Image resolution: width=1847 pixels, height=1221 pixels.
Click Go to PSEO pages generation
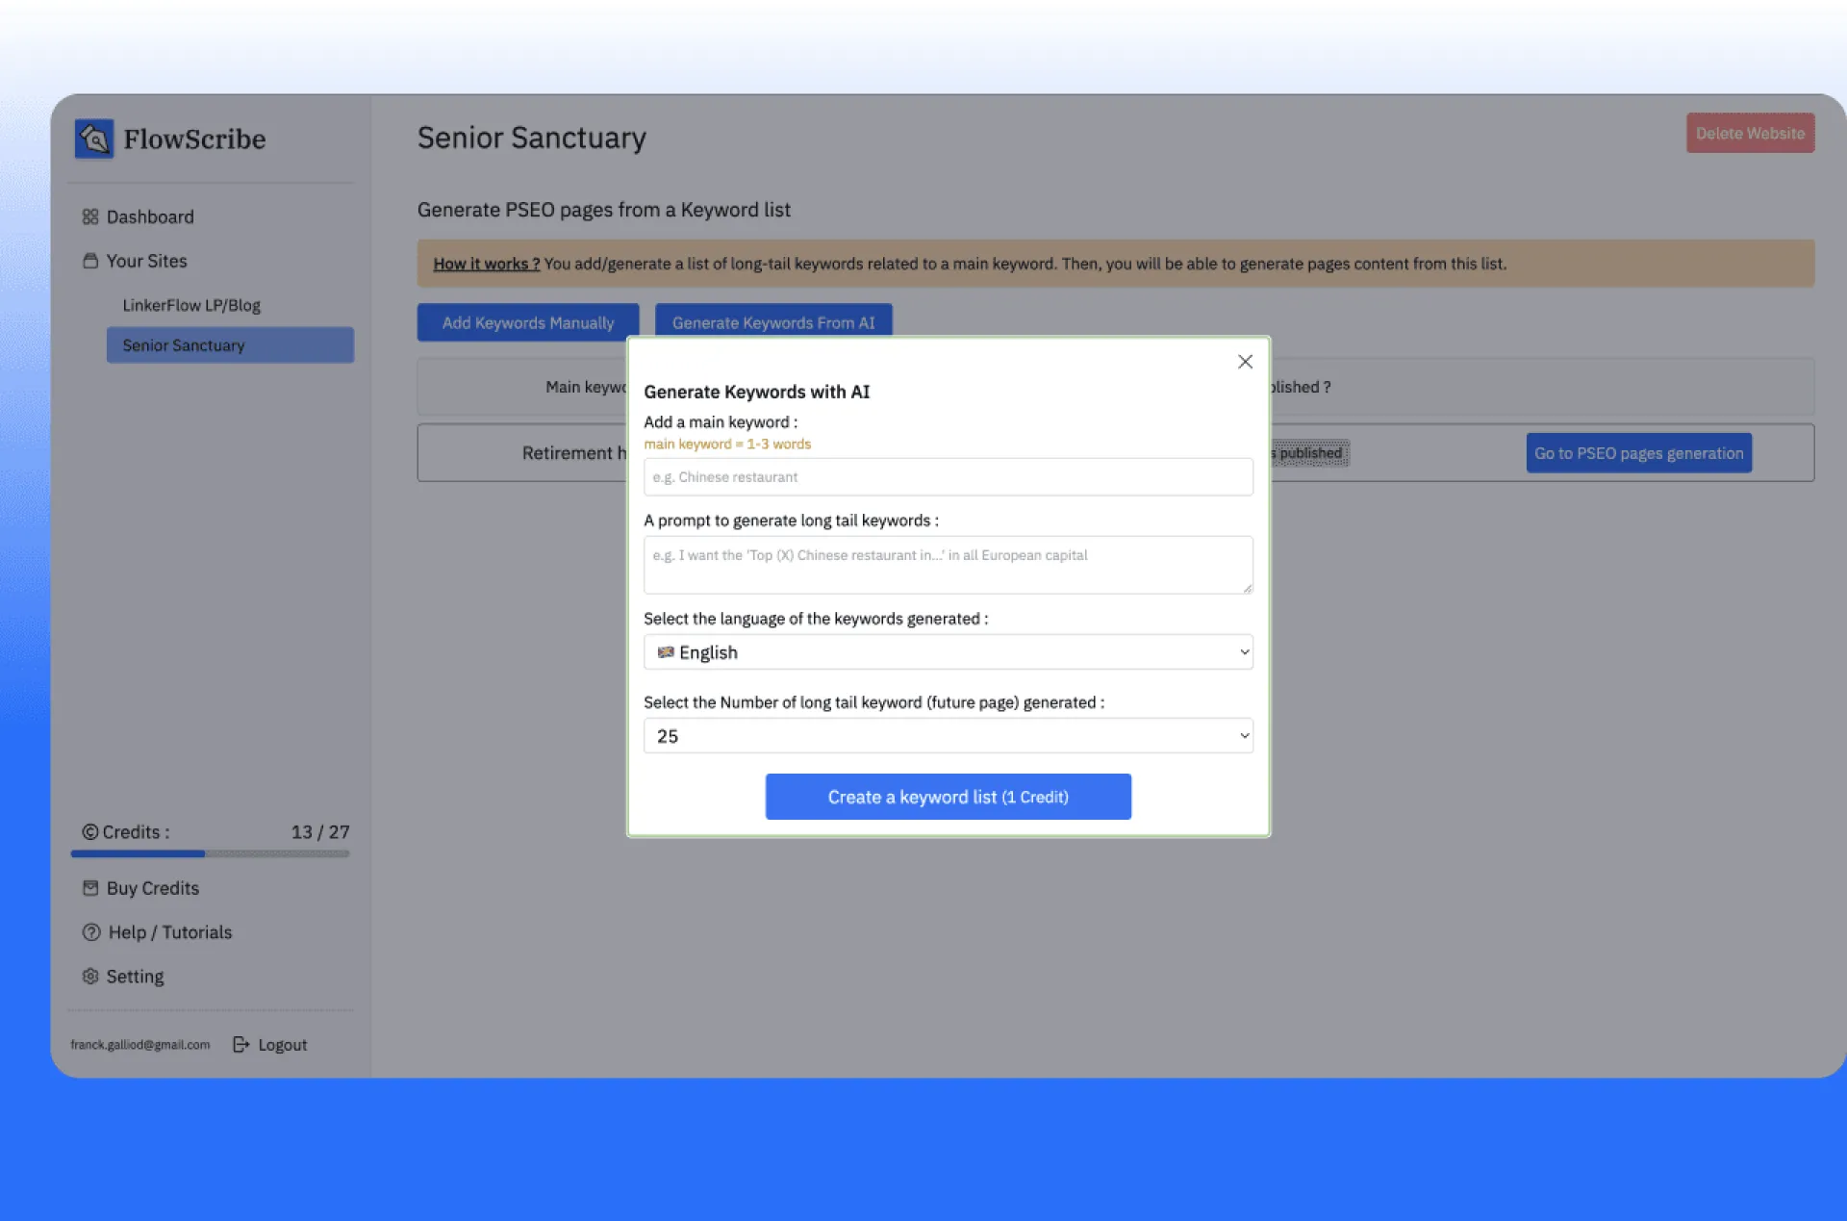[1638, 453]
